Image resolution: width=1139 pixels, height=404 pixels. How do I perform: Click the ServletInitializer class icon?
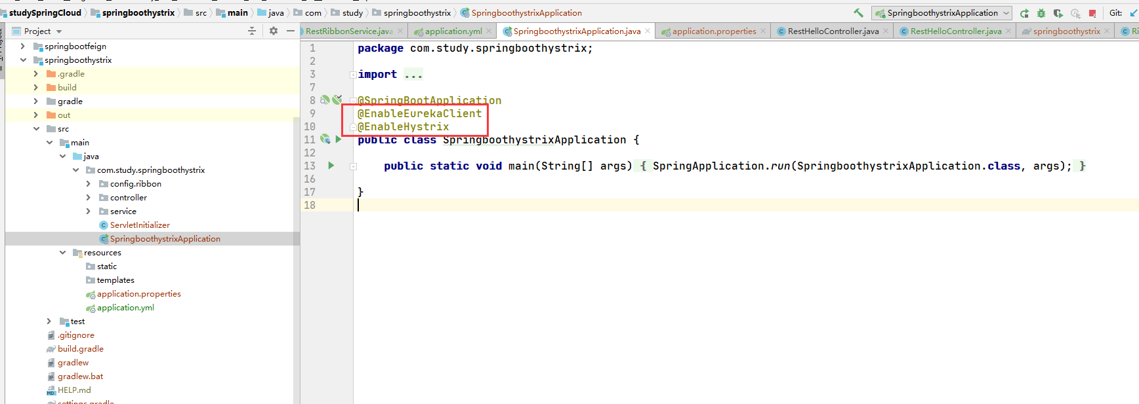coord(103,225)
